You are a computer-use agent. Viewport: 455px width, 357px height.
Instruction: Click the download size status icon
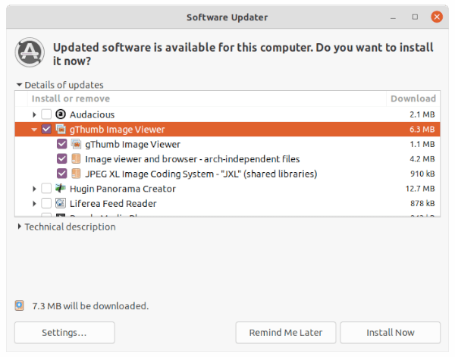click(19, 305)
